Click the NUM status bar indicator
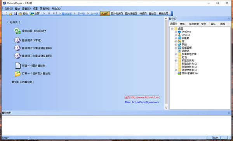This screenshot has height=141, width=233. click(216, 138)
